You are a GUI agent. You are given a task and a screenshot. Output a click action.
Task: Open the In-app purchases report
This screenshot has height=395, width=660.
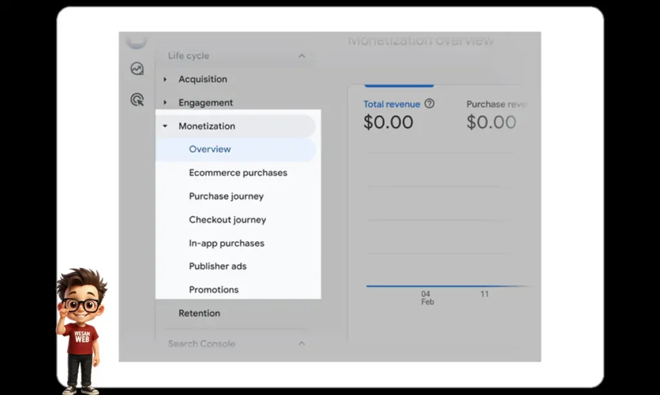226,243
